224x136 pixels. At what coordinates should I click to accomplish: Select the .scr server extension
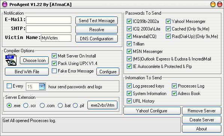[26, 106]
